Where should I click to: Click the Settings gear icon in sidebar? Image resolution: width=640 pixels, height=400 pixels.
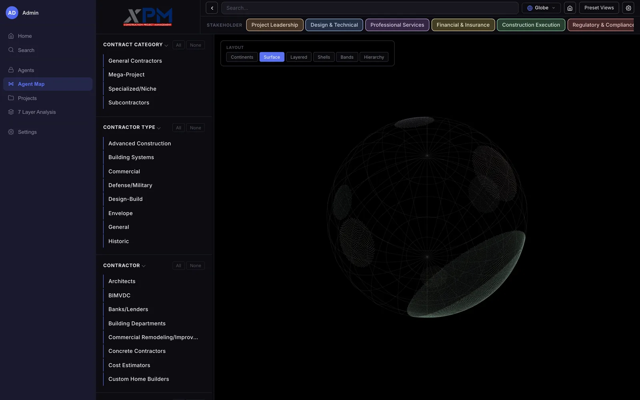coord(11,132)
